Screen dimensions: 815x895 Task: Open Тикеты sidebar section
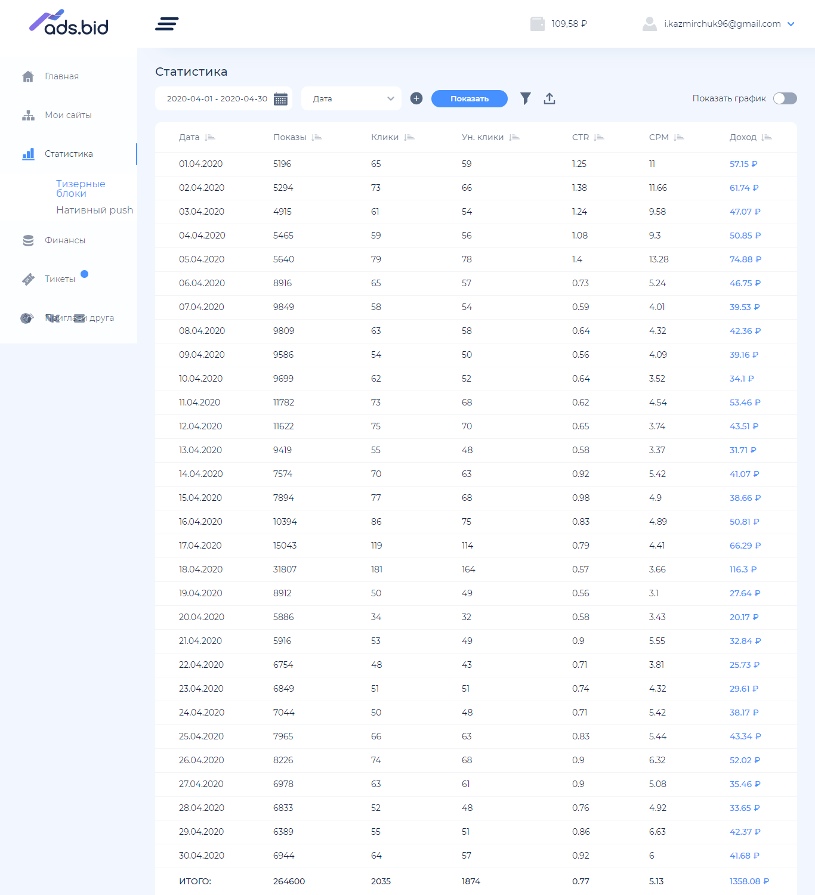60,279
